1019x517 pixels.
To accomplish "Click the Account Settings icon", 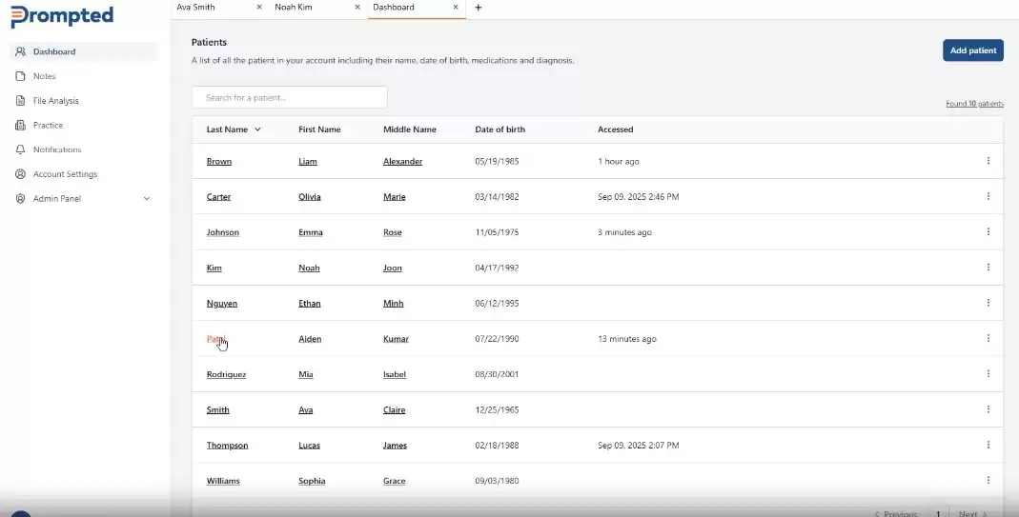I will [21, 174].
